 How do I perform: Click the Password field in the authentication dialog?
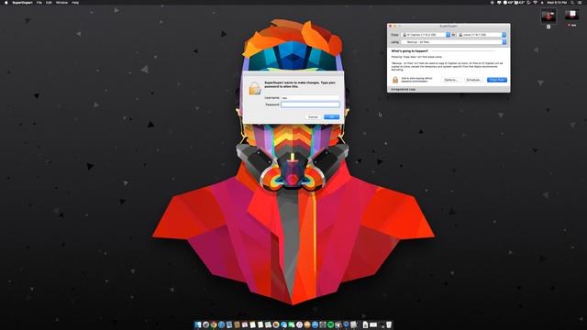pyautogui.click(x=310, y=104)
